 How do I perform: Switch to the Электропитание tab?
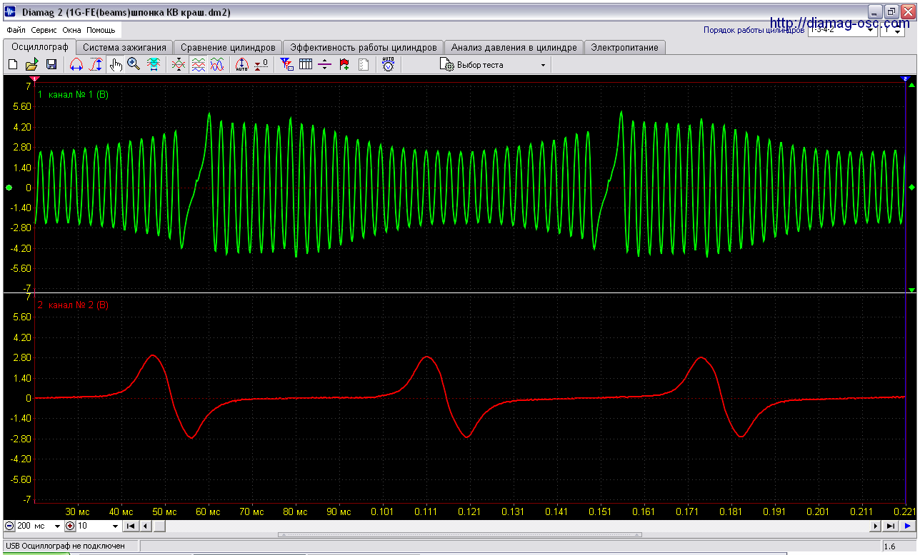coord(625,47)
